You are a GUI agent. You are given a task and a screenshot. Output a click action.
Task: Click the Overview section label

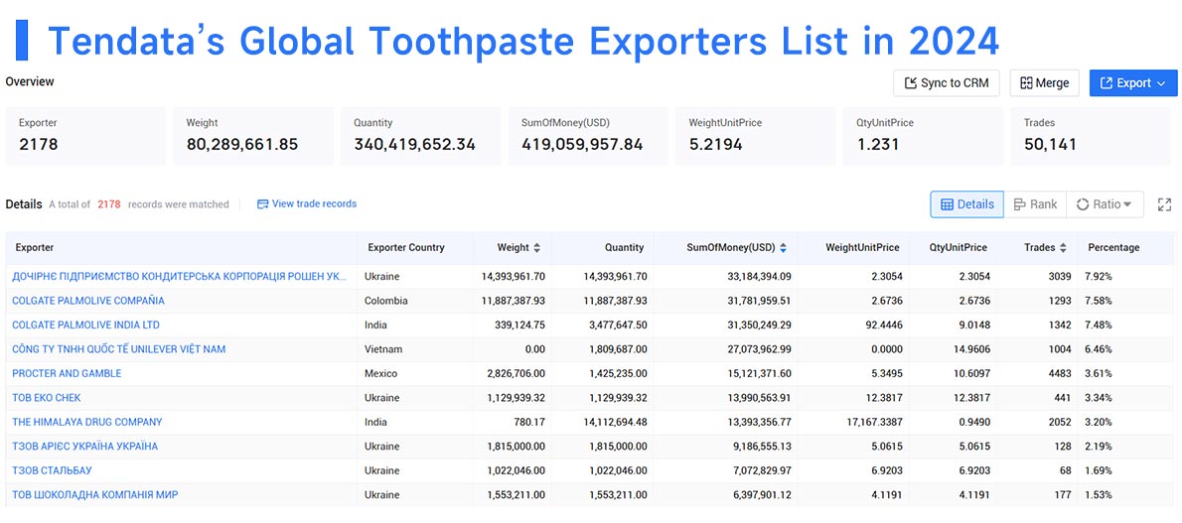(30, 81)
